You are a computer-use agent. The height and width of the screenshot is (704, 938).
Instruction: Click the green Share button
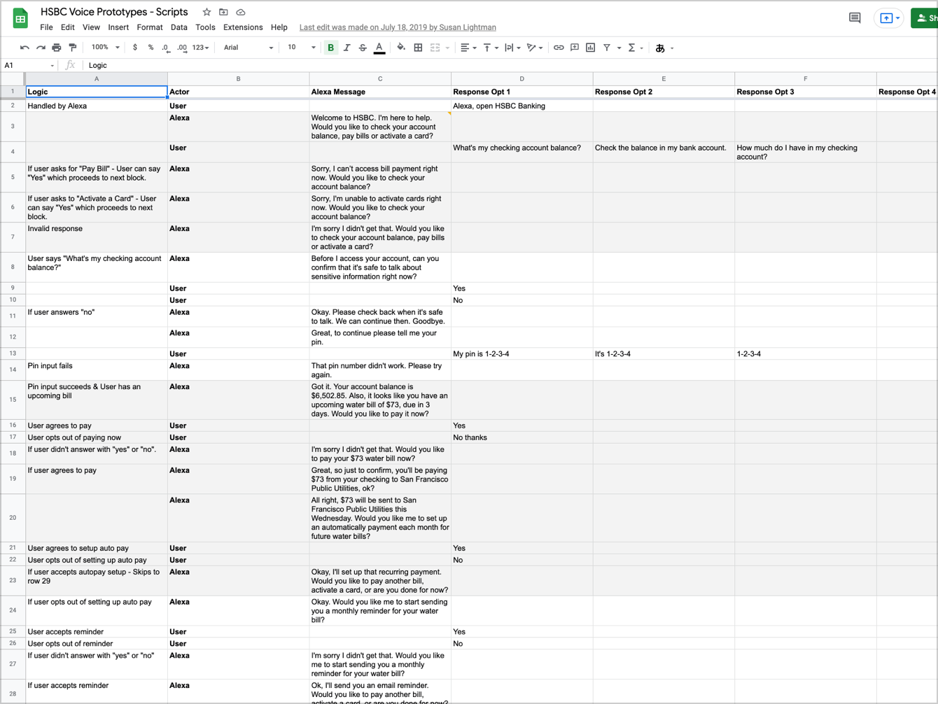point(924,18)
